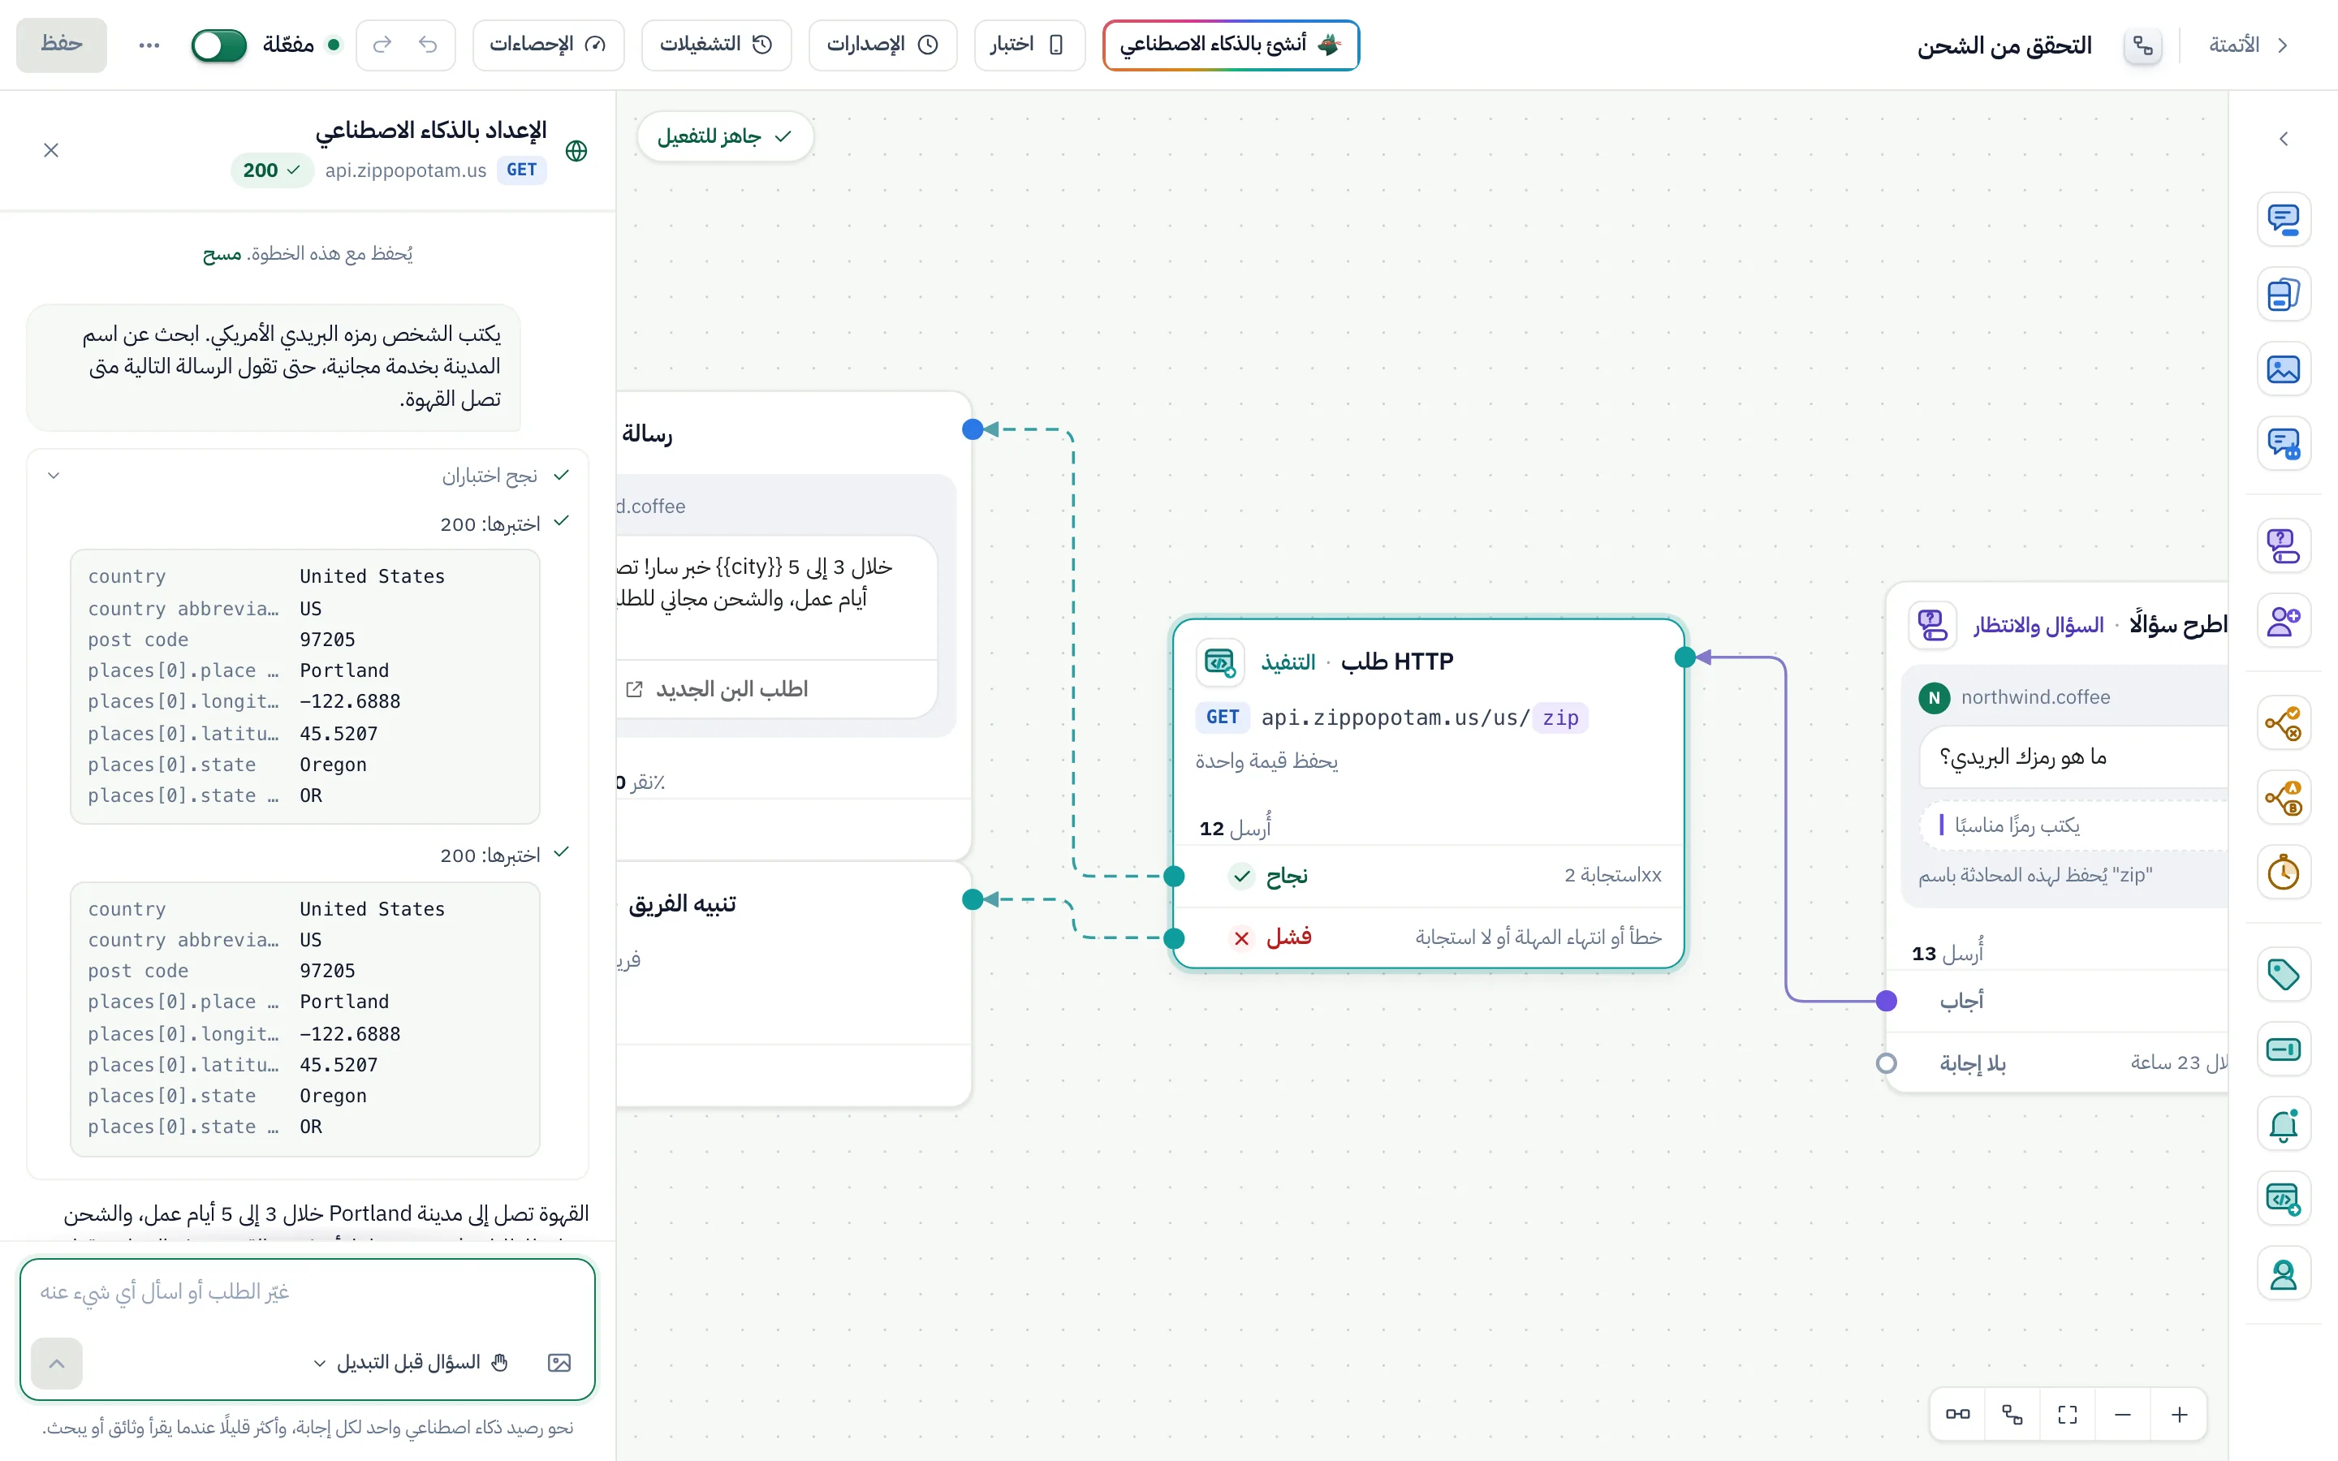The height and width of the screenshot is (1461, 2338).
Task: Click the zoom in plus button
Action: [2179, 1415]
